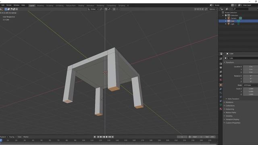258x145 pixels.
Task: Click the Location X value field
Action: click(250, 66)
